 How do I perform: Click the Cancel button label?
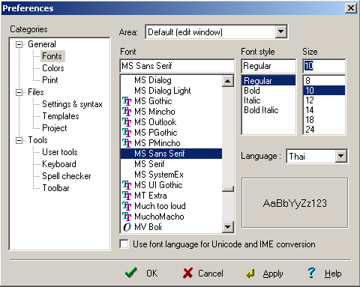pos(211,274)
